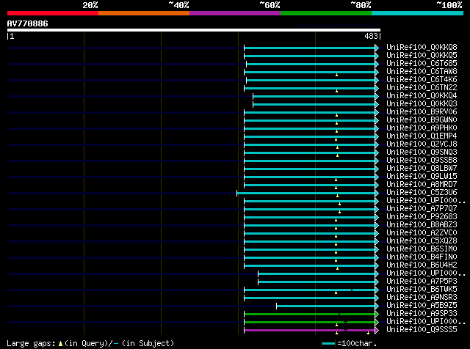Select the UniRef100_B6U4H2 label

[422, 265]
